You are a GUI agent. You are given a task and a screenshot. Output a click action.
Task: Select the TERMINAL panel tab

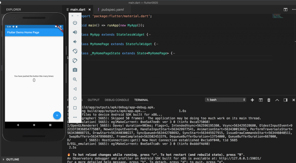(x=141, y=100)
